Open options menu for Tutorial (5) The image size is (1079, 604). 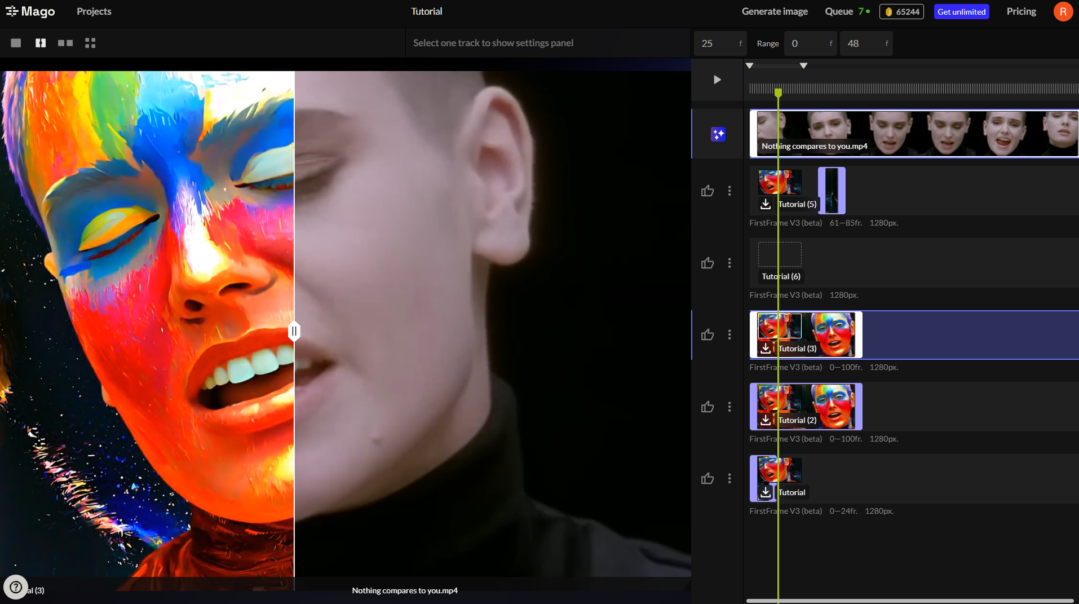pyautogui.click(x=729, y=191)
